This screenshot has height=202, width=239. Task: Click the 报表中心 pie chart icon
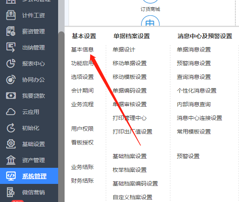(10, 64)
